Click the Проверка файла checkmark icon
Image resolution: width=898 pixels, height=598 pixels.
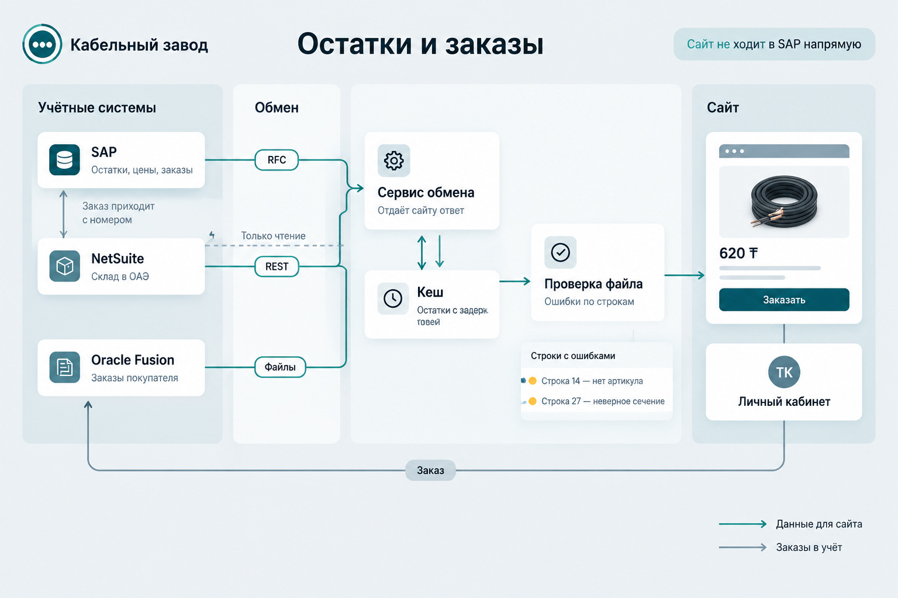pos(560,252)
